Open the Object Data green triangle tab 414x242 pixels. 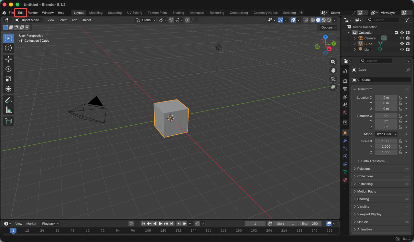tap(345, 172)
